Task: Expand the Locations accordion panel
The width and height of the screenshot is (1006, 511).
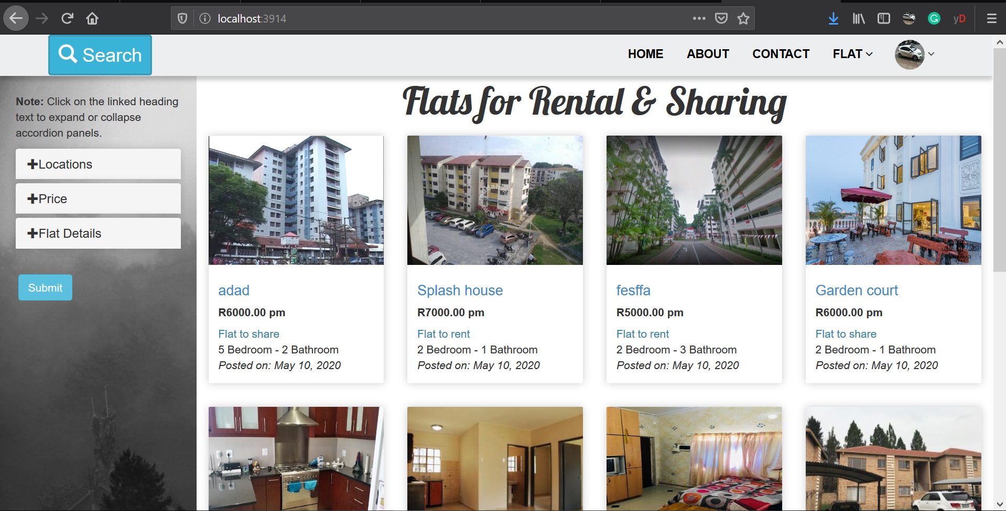Action: point(98,164)
